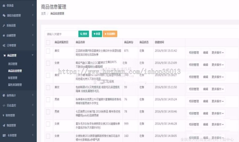This screenshot has height=142, width=239.
Task: Click the green 搜索 search button
Action: (x=84, y=34)
